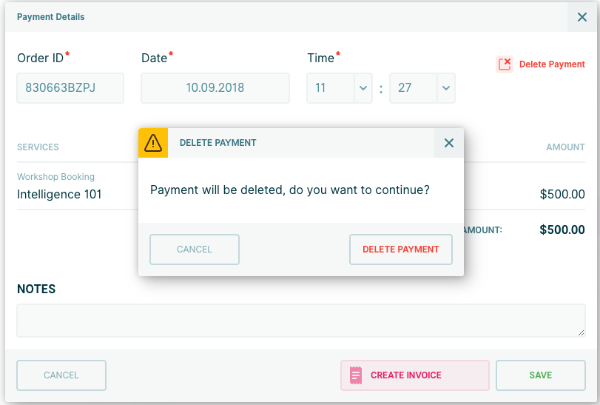The width and height of the screenshot is (600, 405).
Task: Confirm with the red-text Delete Payment button in the dialog
Action: (x=401, y=250)
